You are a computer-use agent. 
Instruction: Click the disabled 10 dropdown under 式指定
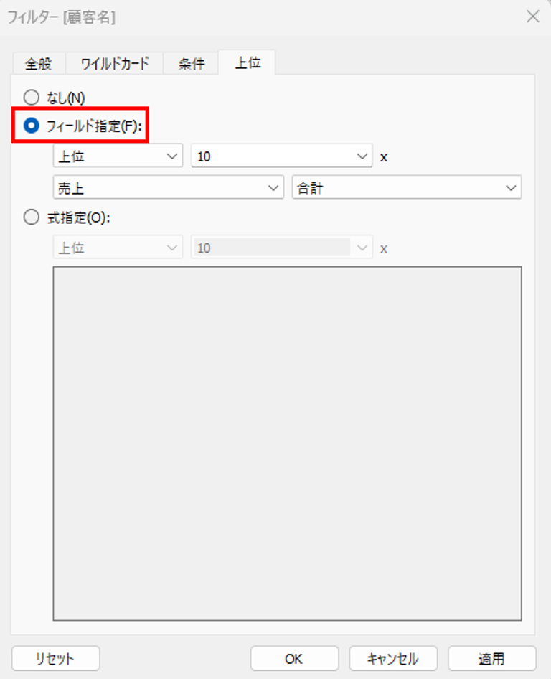point(282,248)
